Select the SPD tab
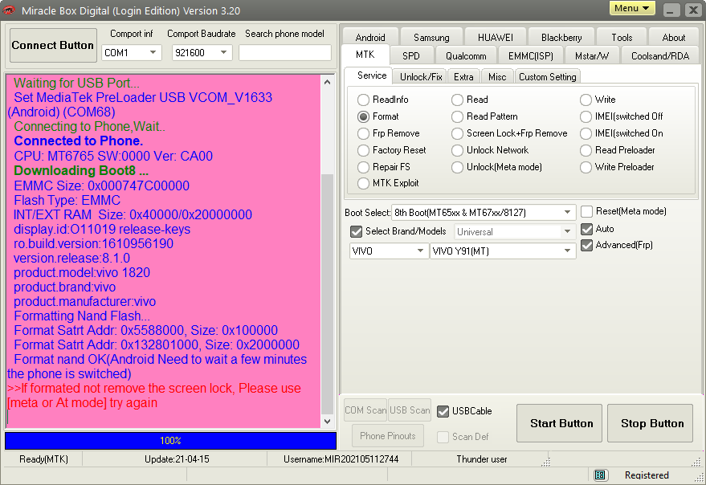Viewport: 706px width, 485px height. click(411, 56)
